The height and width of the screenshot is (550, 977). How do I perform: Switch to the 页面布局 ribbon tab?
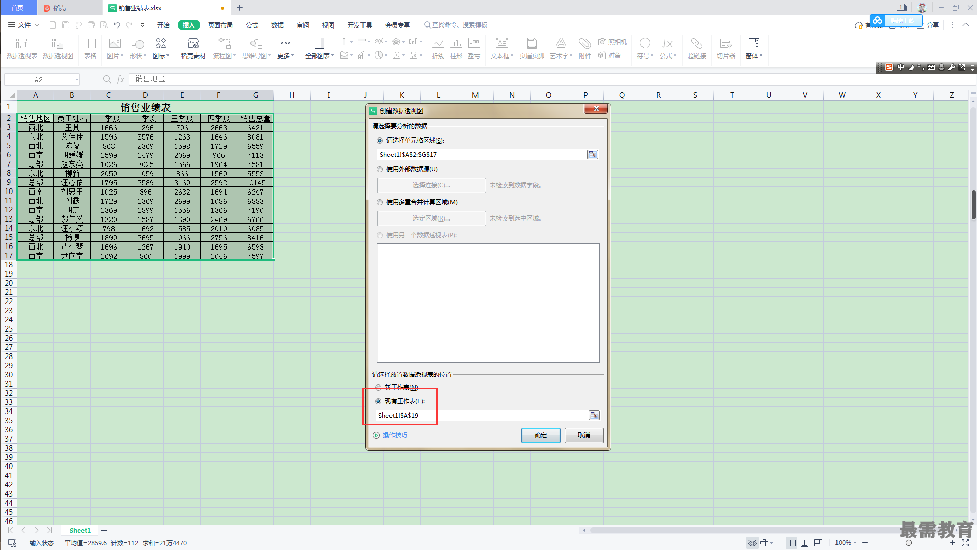tap(220, 25)
